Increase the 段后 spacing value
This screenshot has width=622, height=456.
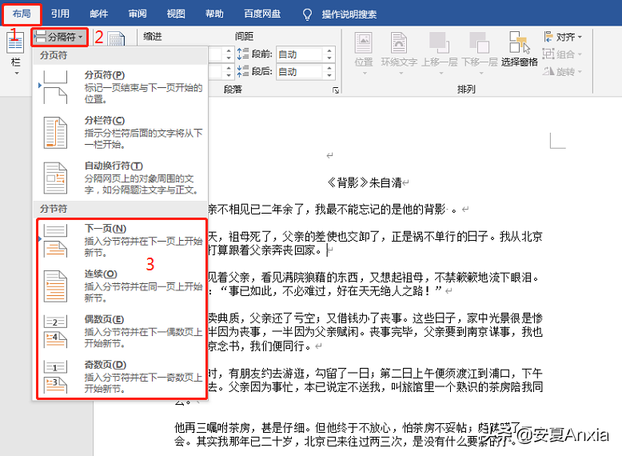(329, 68)
